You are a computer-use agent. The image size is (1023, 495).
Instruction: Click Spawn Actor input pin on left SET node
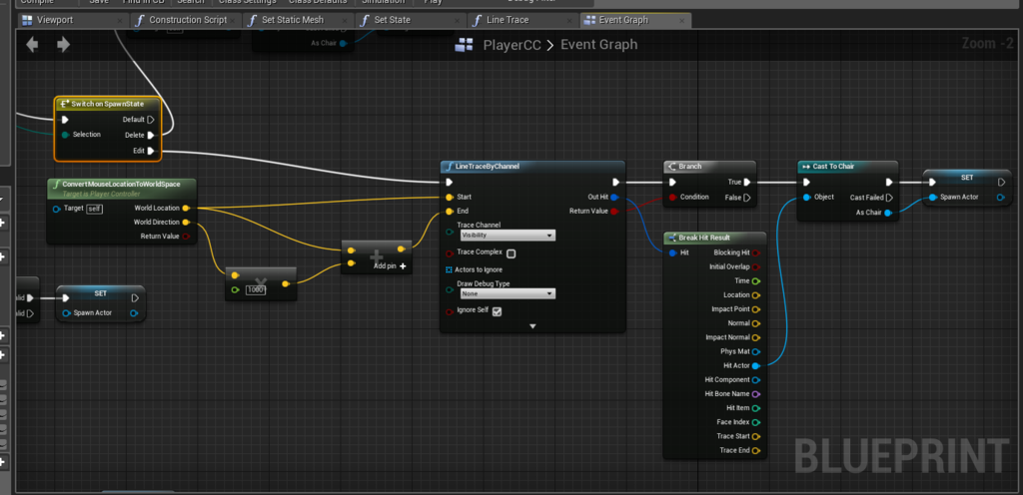66,313
